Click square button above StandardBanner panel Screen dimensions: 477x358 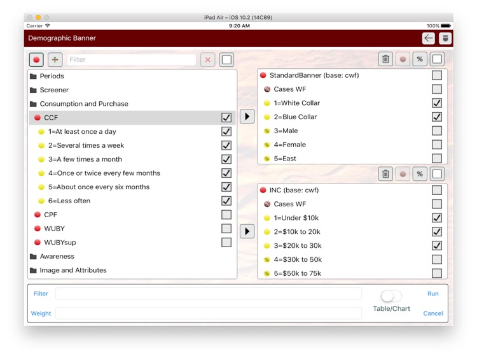[x=437, y=59]
